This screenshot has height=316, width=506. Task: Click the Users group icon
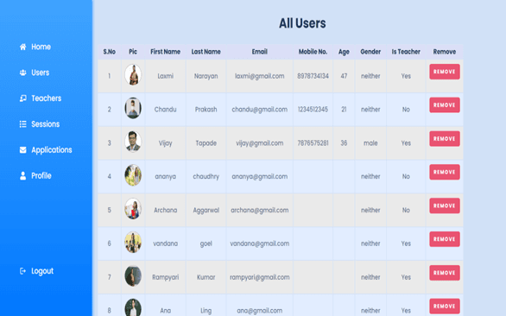click(23, 73)
